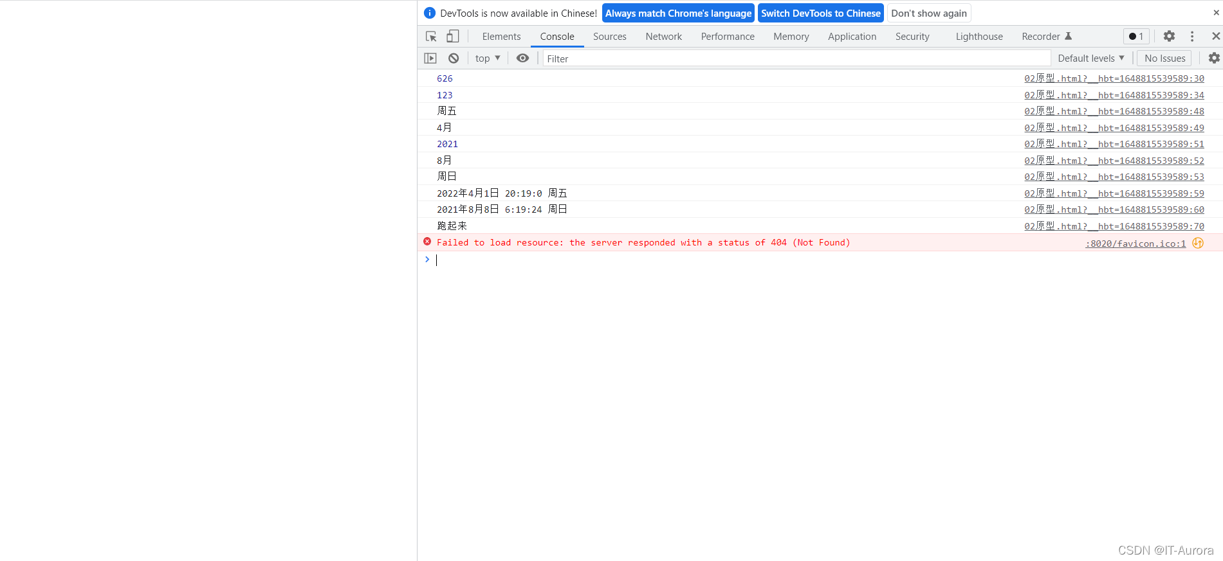The width and height of the screenshot is (1223, 561).
Task: Open source link ending in :51
Action: (x=1114, y=144)
